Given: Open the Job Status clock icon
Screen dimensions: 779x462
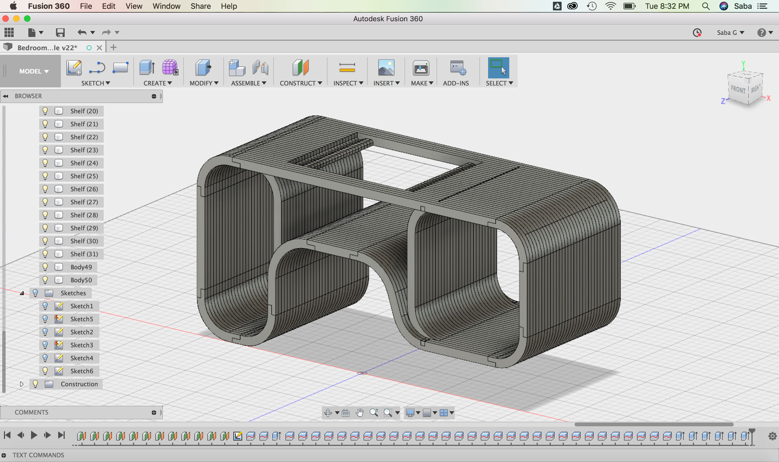Looking at the screenshot, I should click(x=697, y=32).
